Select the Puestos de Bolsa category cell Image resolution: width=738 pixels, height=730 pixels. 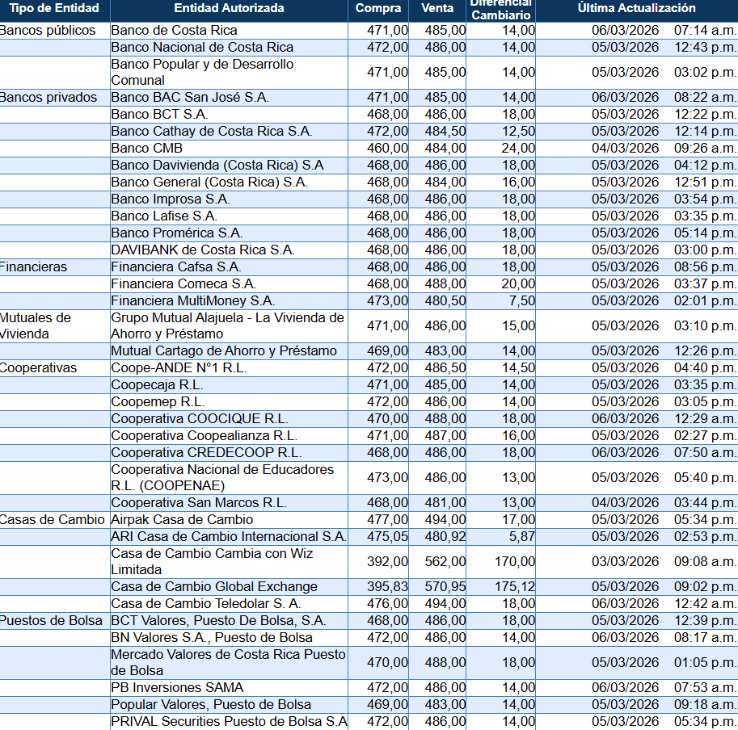[x=52, y=620]
